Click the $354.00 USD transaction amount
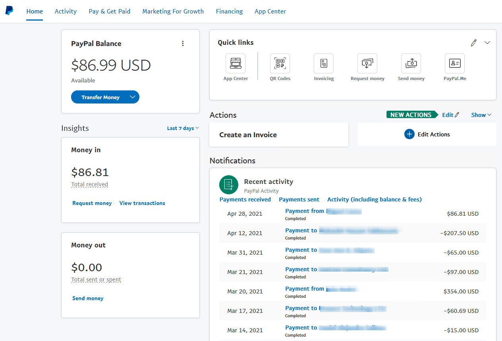The width and height of the screenshot is (502, 341). coord(461,291)
